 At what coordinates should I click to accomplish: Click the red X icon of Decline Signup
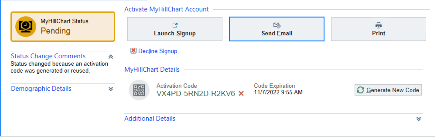(x=133, y=51)
